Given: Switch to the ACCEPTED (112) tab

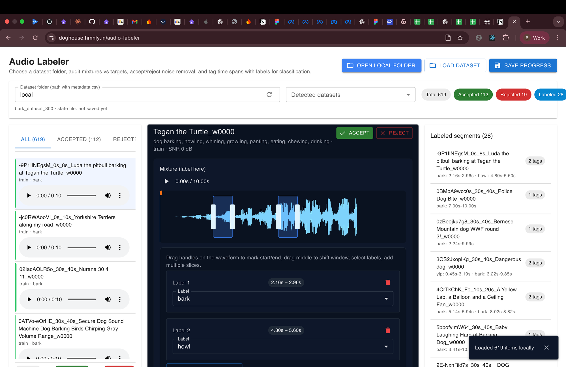Looking at the screenshot, I should pyautogui.click(x=79, y=139).
